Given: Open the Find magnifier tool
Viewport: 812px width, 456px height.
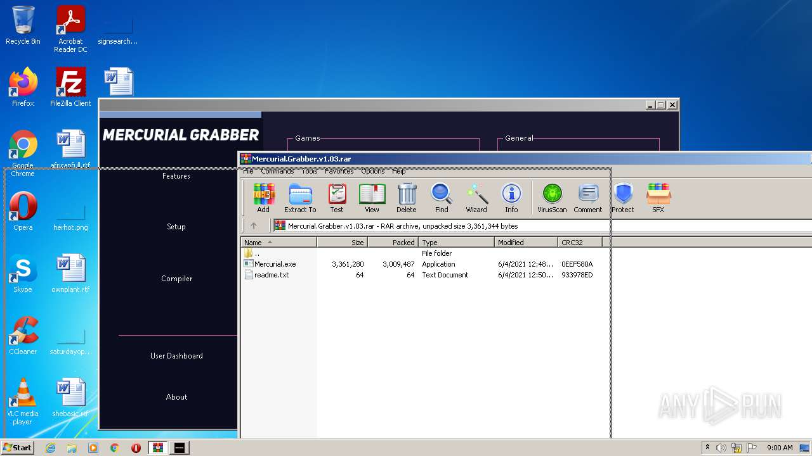Looking at the screenshot, I should pyautogui.click(x=442, y=198).
